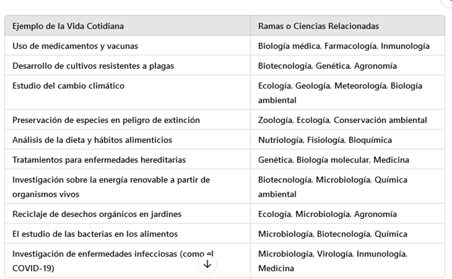Click the 'Ecología, Microbiología, Agronomía' cell
The width and height of the screenshot is (452, 279).
click(327, 214)
